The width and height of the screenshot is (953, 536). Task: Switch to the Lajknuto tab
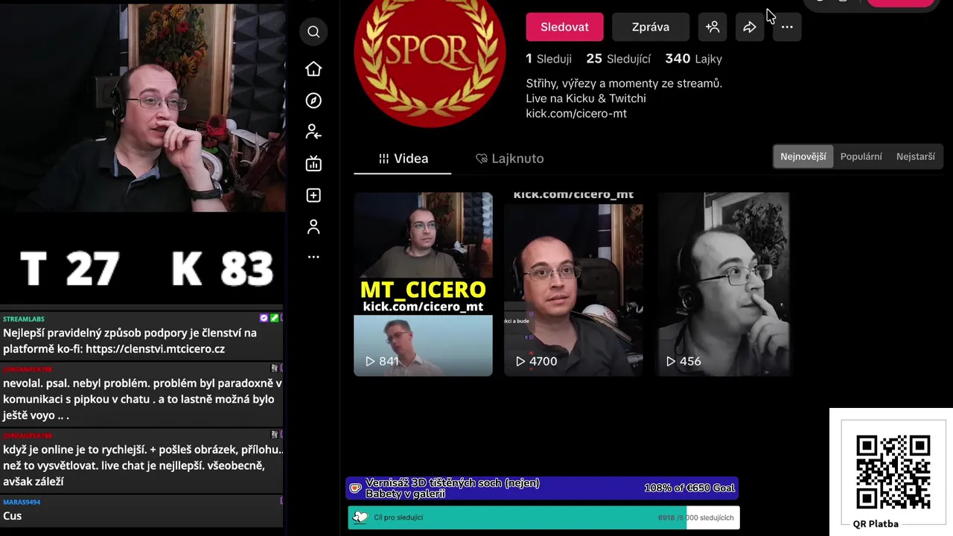[509, 159]
